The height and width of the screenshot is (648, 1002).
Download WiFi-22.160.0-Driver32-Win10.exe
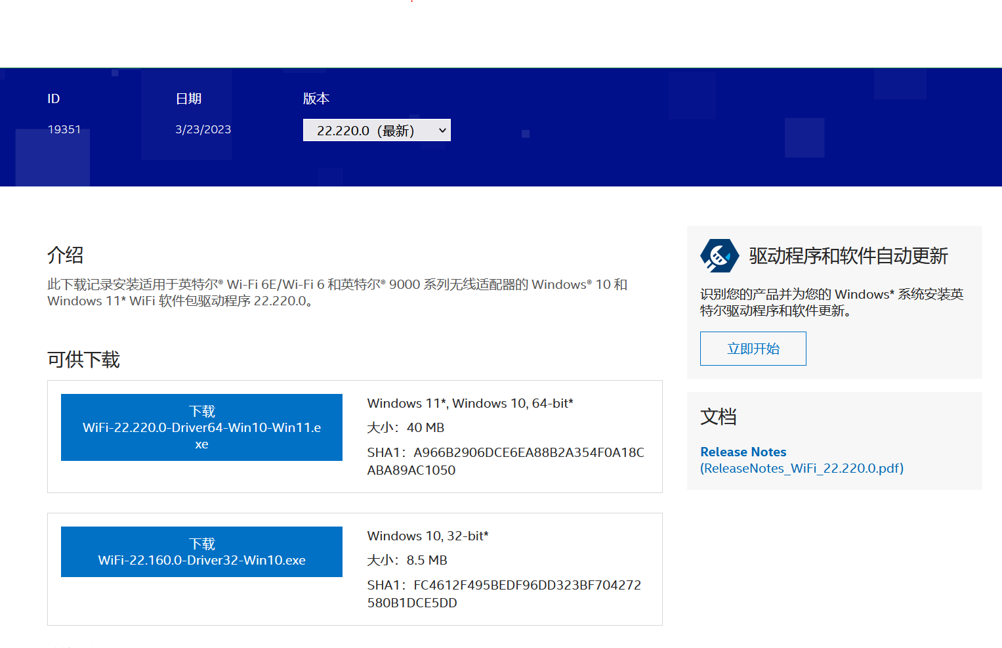click(x=201, y=551)
